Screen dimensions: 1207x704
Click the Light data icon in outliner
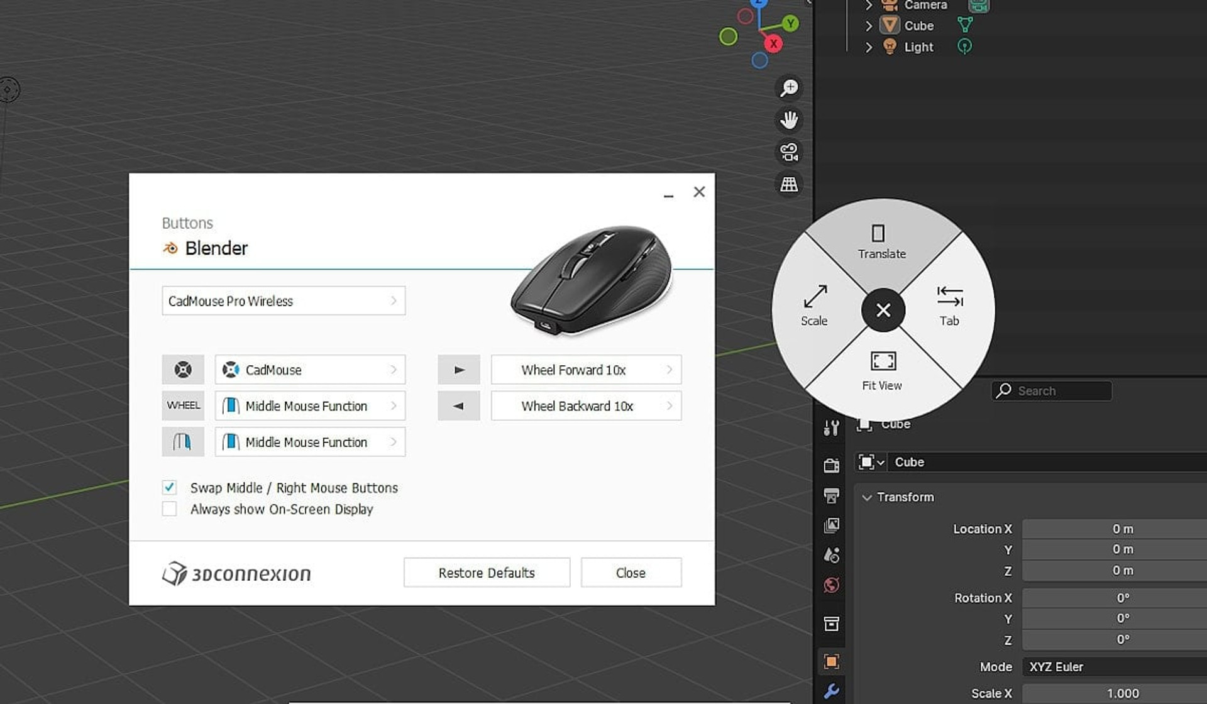[x=964, y=47]
